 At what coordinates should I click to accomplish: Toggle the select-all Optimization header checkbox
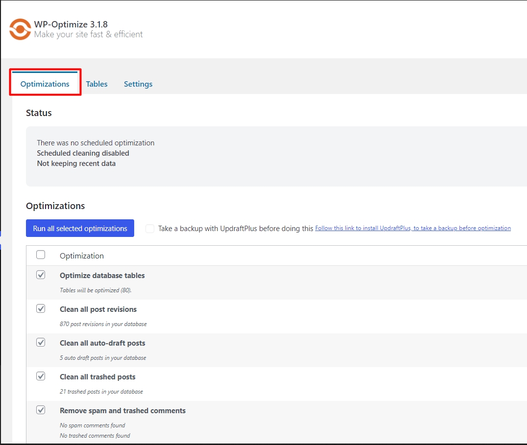[41, 255]
